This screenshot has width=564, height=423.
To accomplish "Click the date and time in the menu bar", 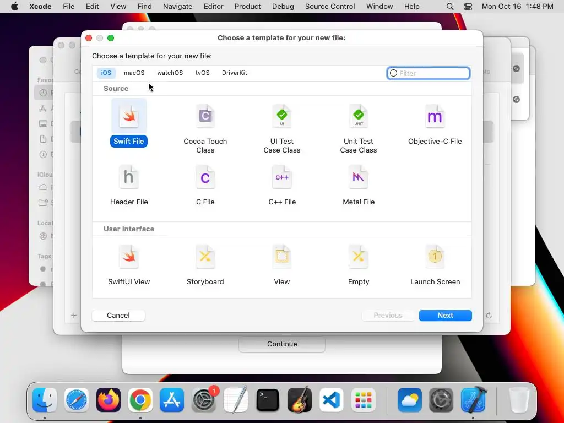I will click(517, 7).
